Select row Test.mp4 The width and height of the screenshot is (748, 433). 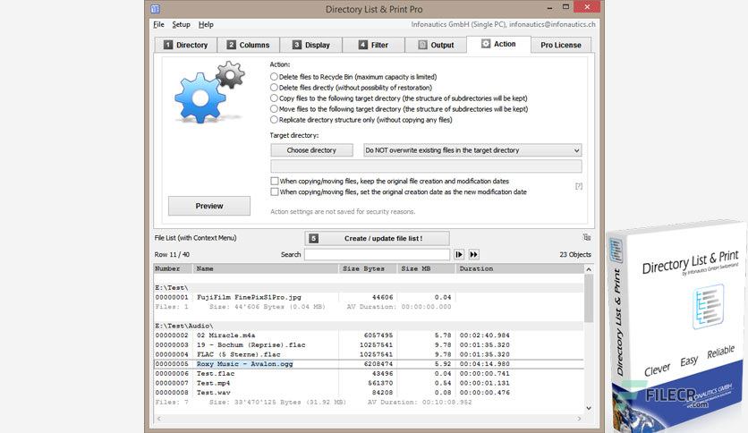[369, 383]
